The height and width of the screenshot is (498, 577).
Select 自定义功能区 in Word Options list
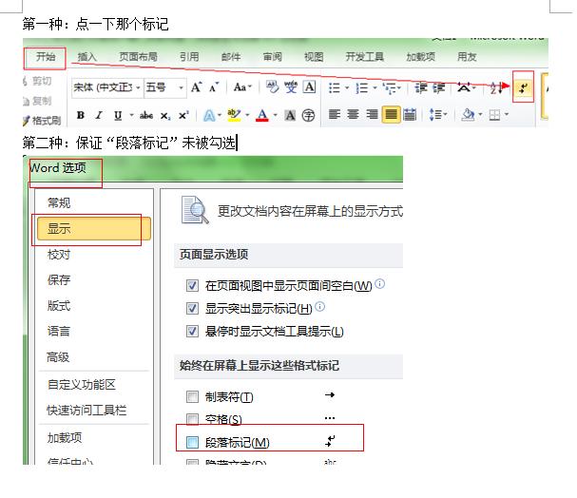coord(82,384)
